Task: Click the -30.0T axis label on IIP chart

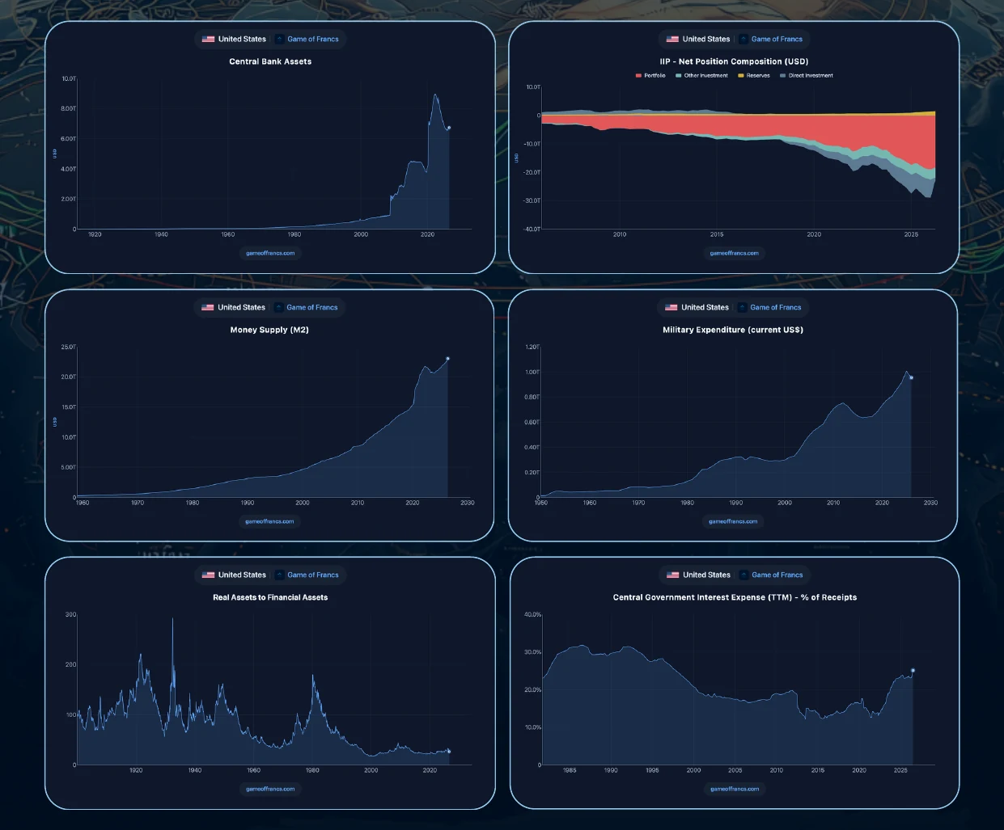Action: coord(532,200)
